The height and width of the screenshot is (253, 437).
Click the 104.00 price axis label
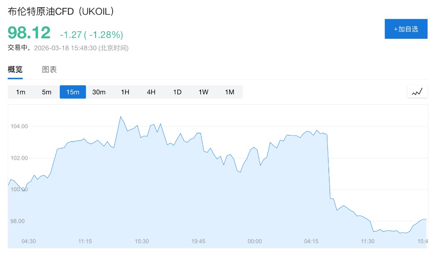pyautogui.click(x=19, y=126)
